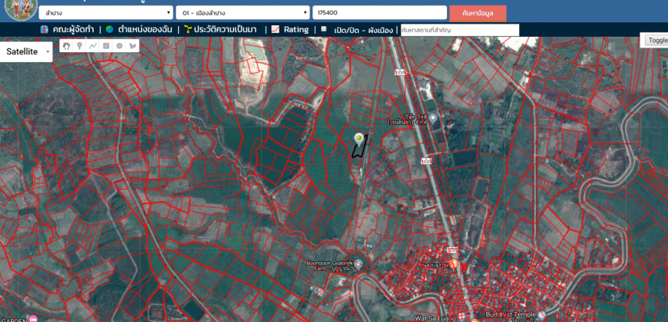Open the Rating chart icon
The width and height of the screenshot is (668, 322).
276,29
